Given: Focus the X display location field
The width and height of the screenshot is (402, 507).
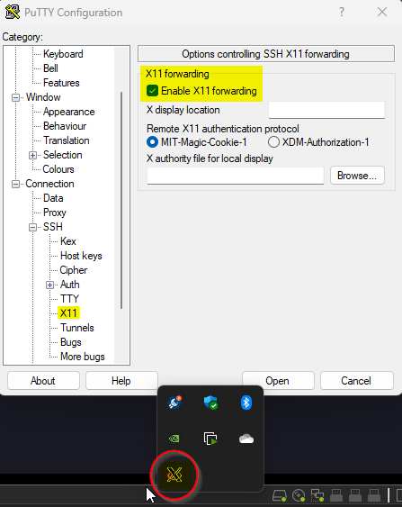Looking at the screenshot, I should (x=326, y=110).
